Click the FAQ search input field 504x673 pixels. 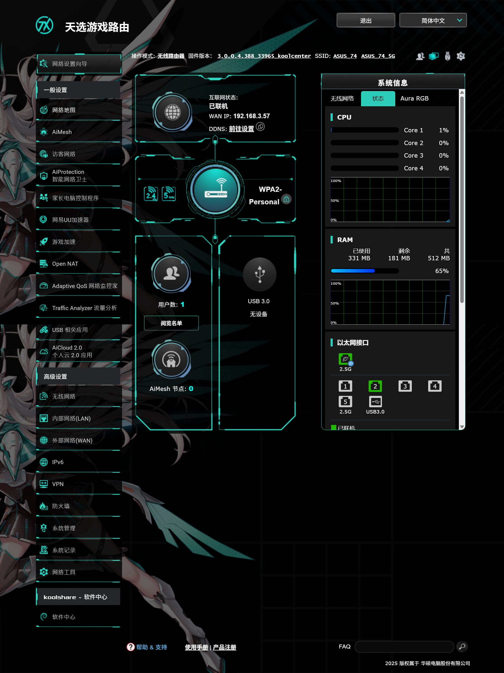[404, 647]
